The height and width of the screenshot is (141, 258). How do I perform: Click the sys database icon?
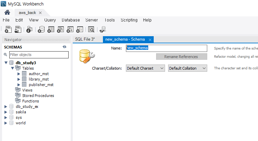click(x=11, y=117)
